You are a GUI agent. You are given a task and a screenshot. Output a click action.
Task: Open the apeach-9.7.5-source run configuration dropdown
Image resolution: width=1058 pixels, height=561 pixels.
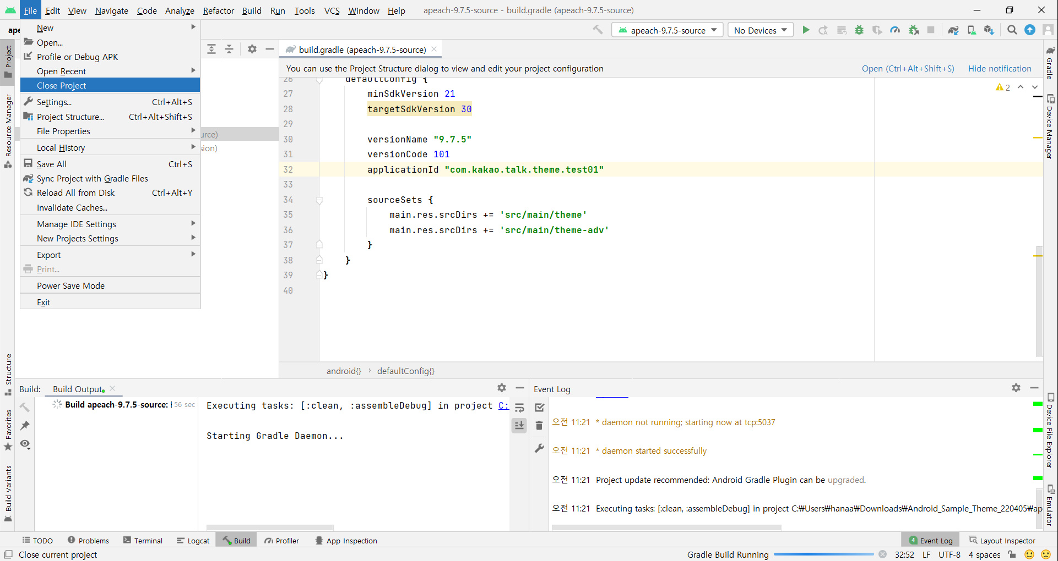(x=669, y=30)
